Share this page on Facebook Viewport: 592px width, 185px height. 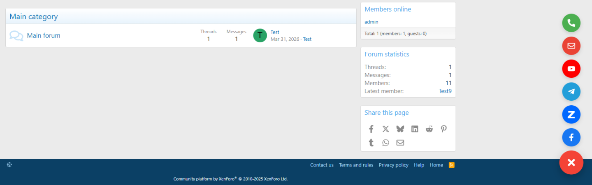coord(371,129)
